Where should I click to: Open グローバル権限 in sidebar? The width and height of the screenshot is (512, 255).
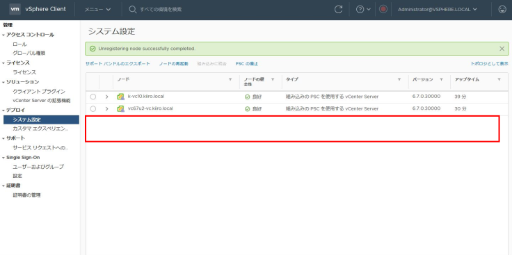(x=29, y=53)
